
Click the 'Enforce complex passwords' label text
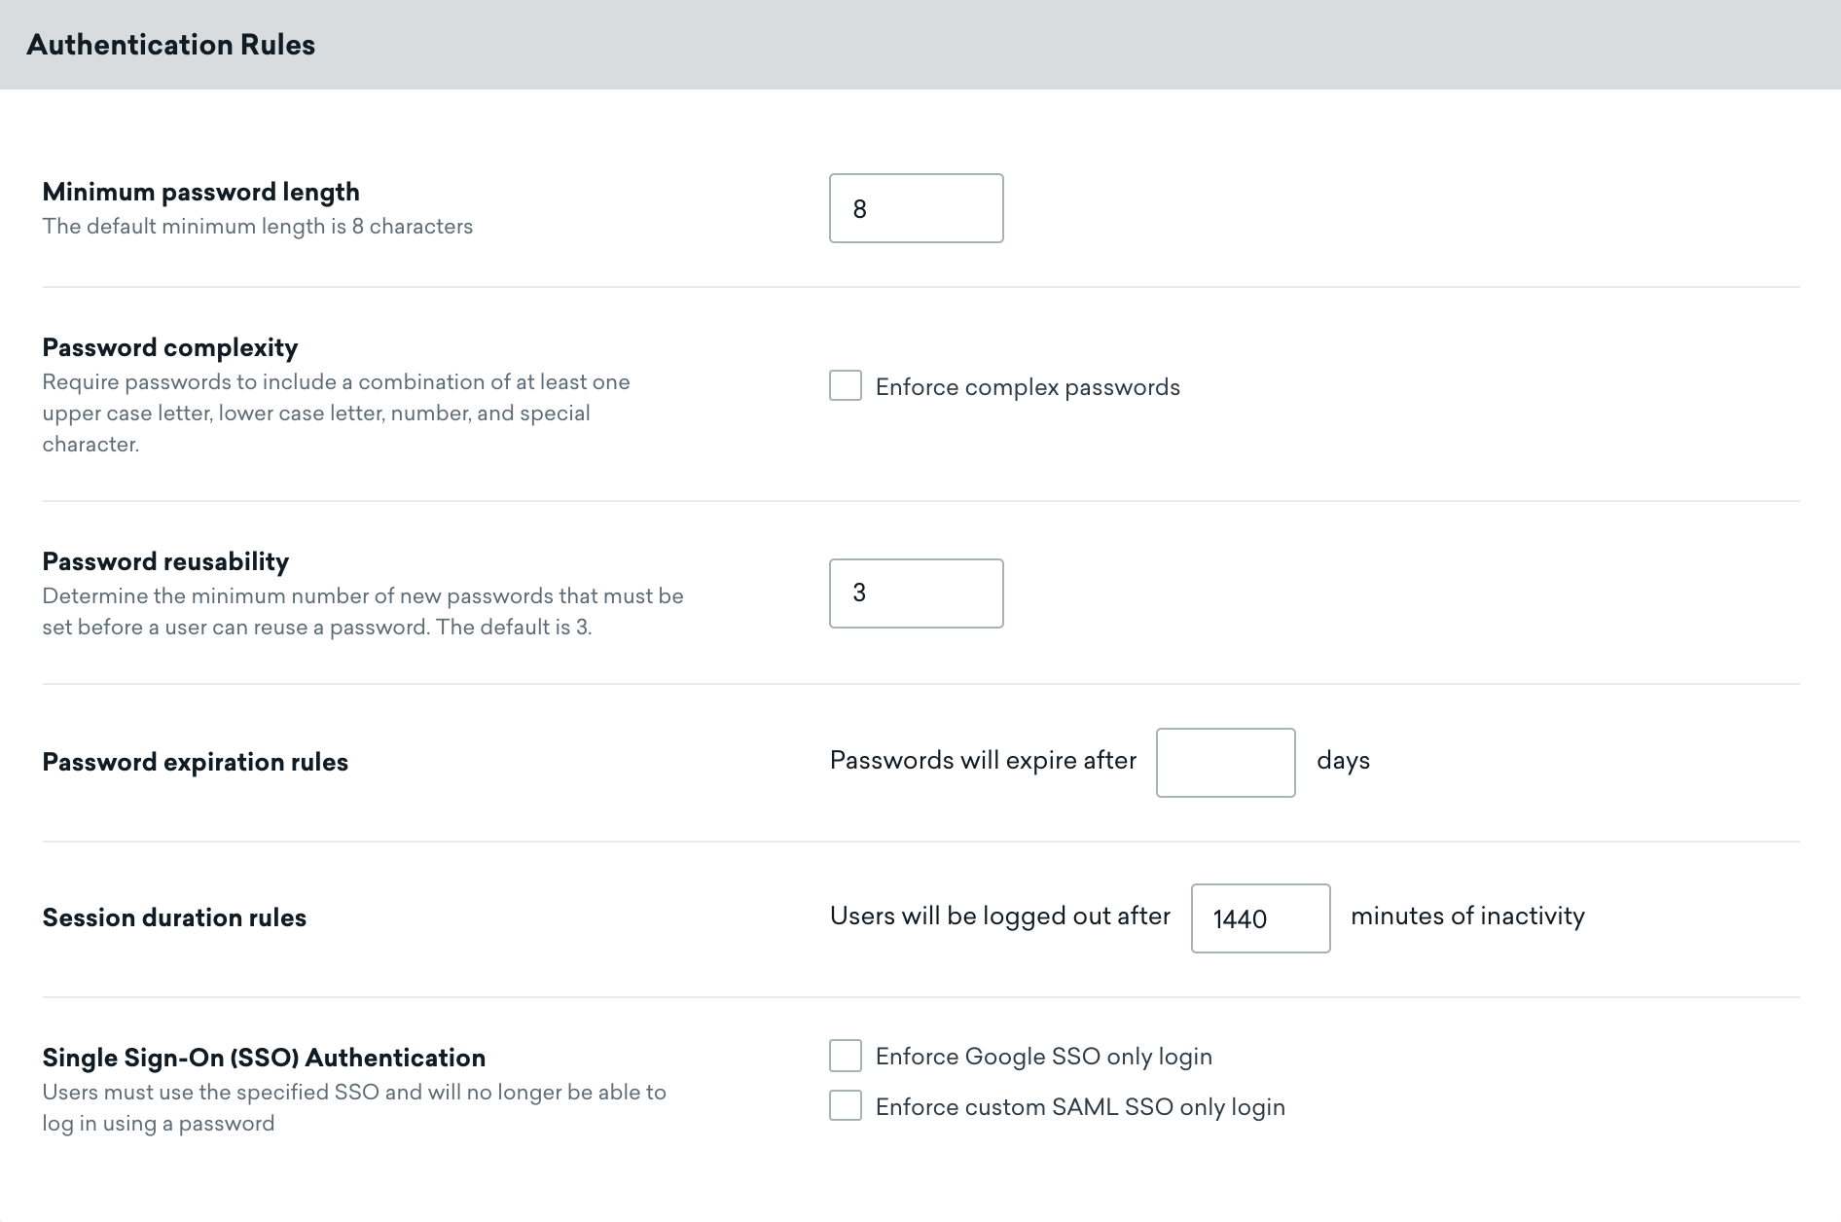coord(1028,387)
